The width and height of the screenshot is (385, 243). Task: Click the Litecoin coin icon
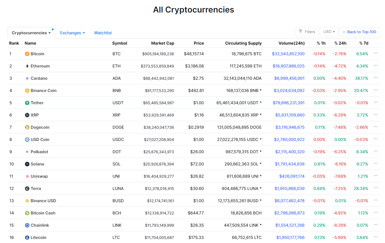(x=27, y=238)
